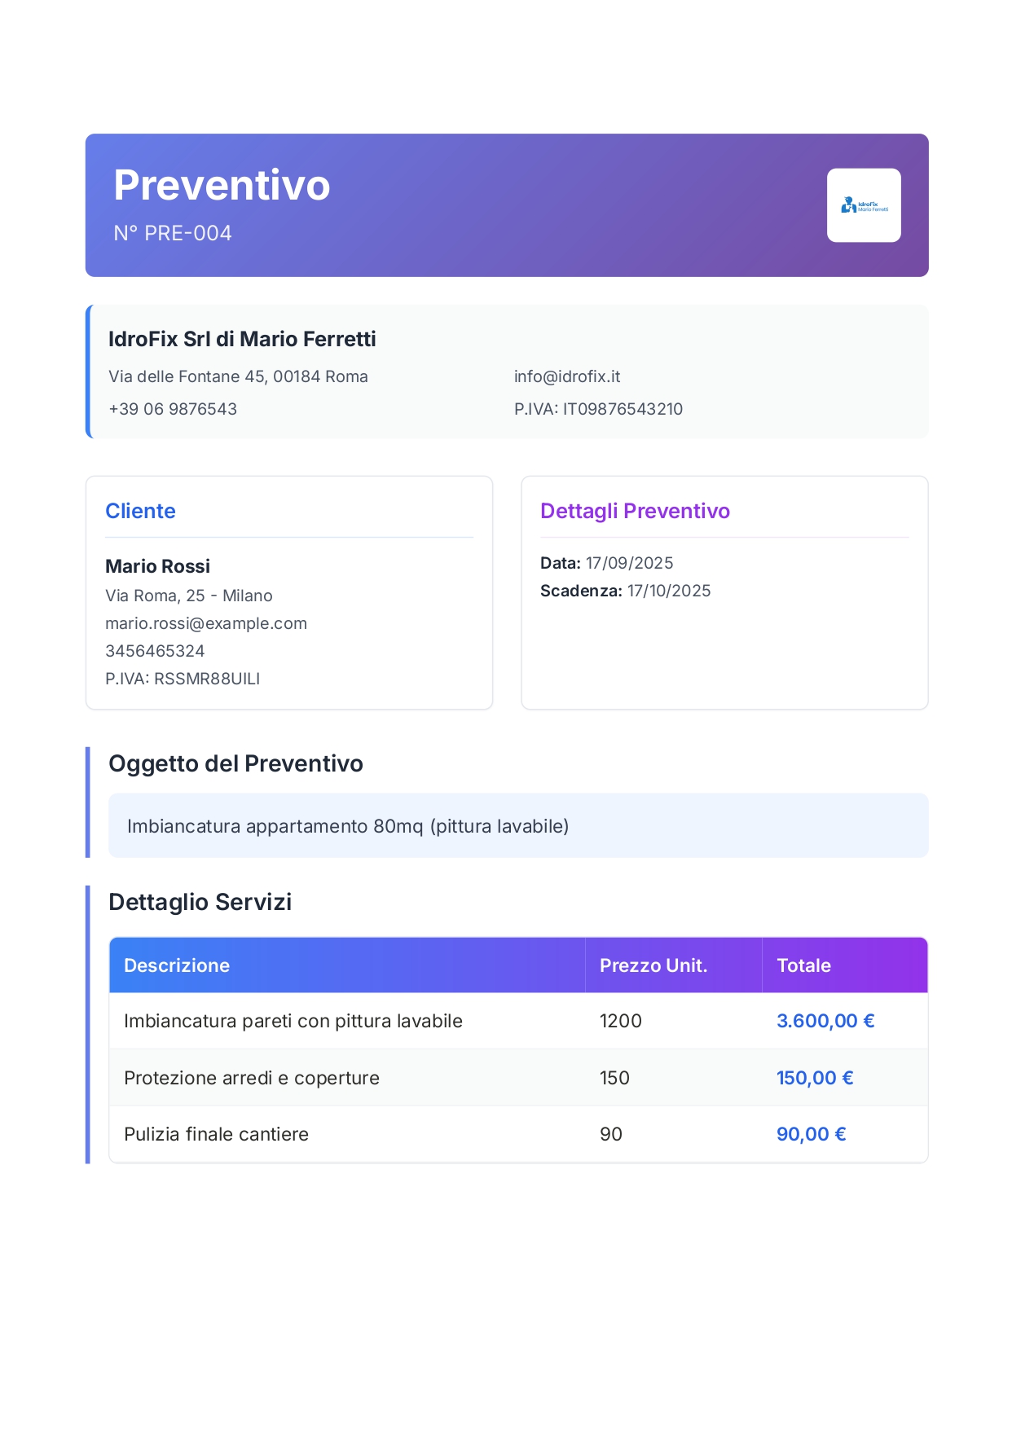Select the 3.600,00 € total amount
The height and width of the screenshot is (1429, 1012).
click(x=825, y=1021)
